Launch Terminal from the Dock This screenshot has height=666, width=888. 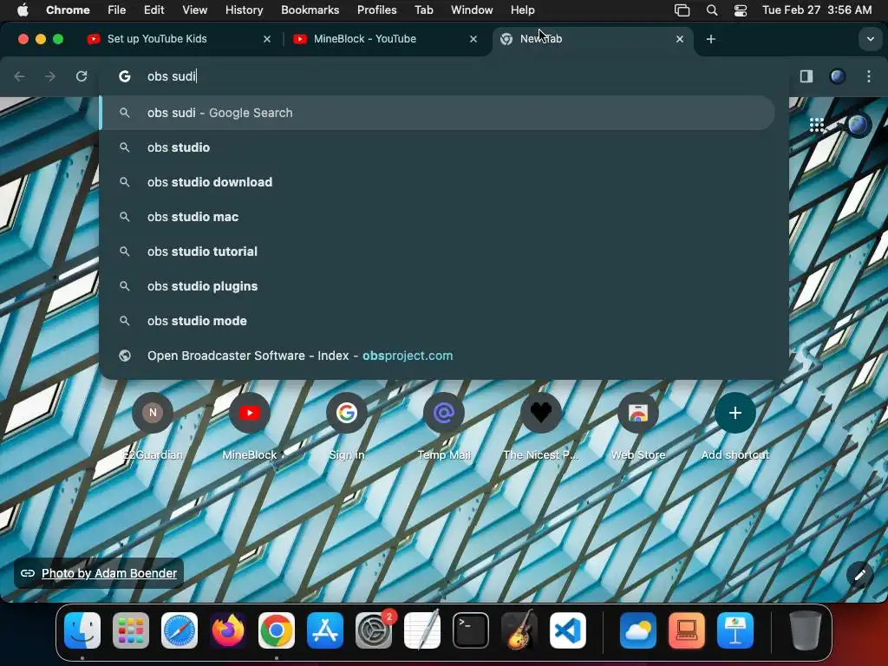(471, 630)
